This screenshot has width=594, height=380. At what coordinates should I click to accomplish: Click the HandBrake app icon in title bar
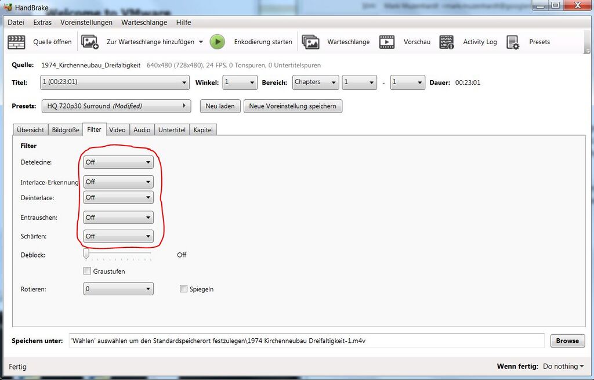point(8,8)
